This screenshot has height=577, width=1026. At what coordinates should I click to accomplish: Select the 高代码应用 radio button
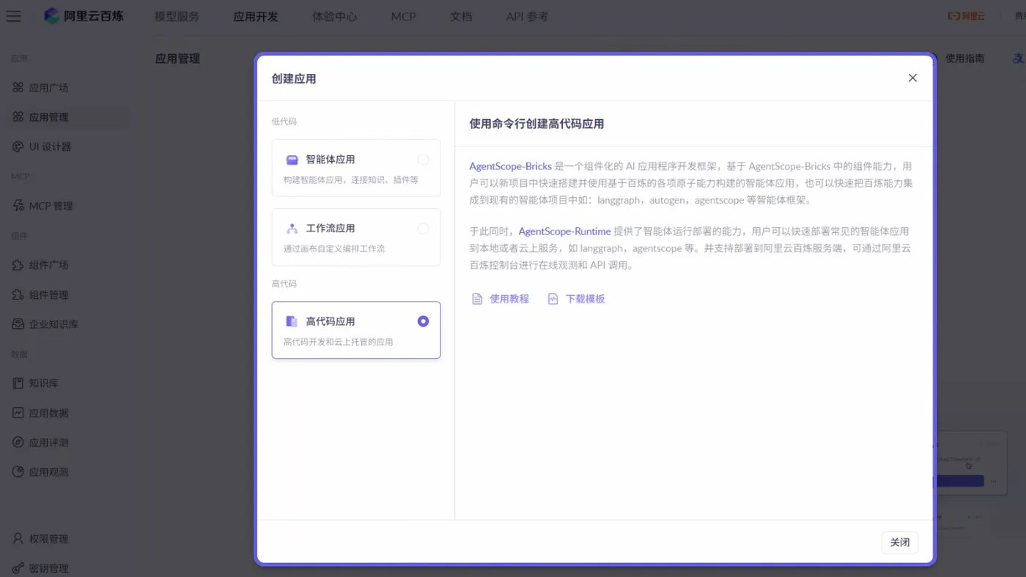pos(423,321)
